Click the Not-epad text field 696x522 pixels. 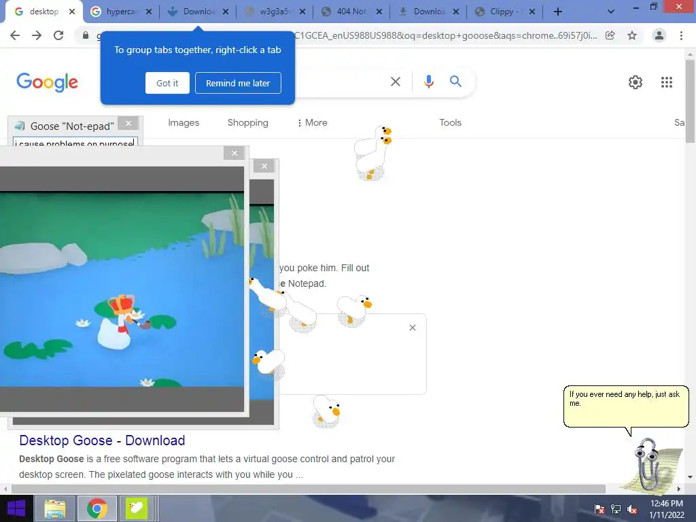tap(75, 142)
